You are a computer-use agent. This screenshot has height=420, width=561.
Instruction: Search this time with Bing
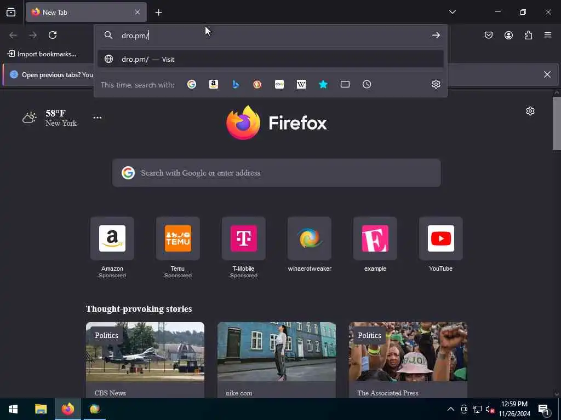(x=236, y=84)
